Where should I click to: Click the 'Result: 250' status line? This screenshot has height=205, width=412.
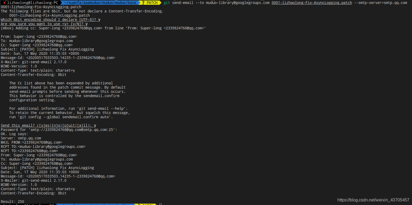(x=12, y=202)
